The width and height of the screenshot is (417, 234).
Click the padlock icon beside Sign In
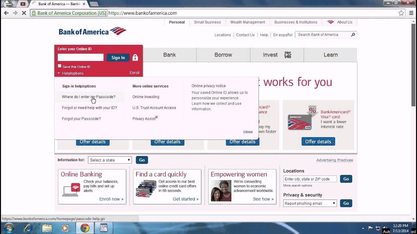pyautogui.click(x=135, y=58)
